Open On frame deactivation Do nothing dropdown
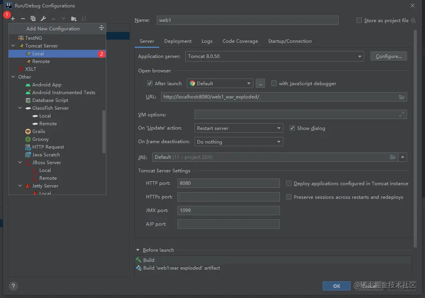The image size is (425, 298). (x=239, y=142)
